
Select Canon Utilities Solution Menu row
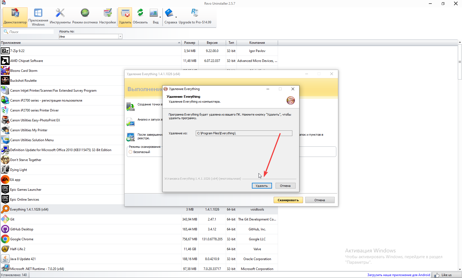tap(62, 140)
